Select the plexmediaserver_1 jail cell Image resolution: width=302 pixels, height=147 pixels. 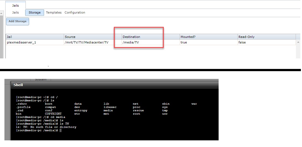[x=35, y=42]
